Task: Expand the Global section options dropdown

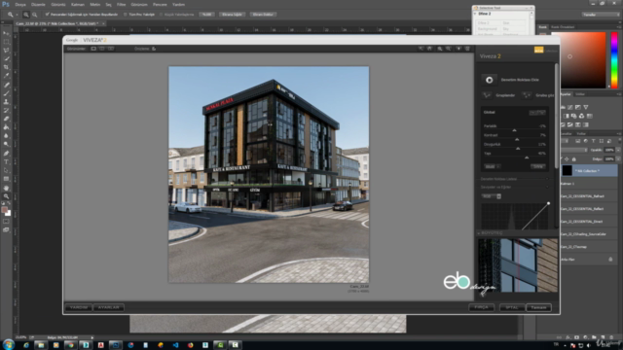Action: point(536,113)
